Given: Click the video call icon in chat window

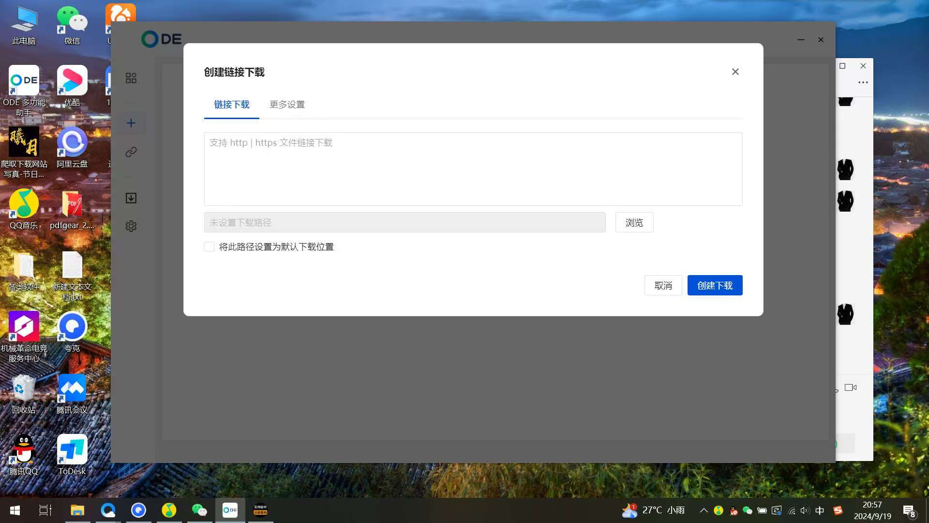Looking at the screenshot, I should point(850,387).
